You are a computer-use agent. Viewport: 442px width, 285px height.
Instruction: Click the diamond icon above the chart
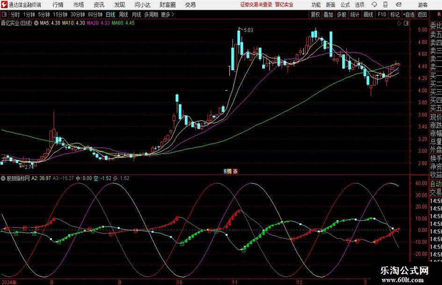click(x=399, y=23)
